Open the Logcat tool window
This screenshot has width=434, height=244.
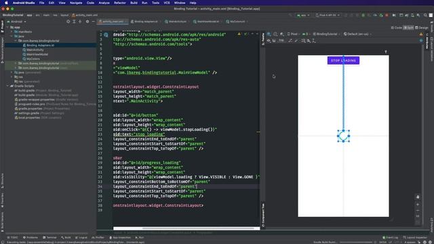pos(81,237)
